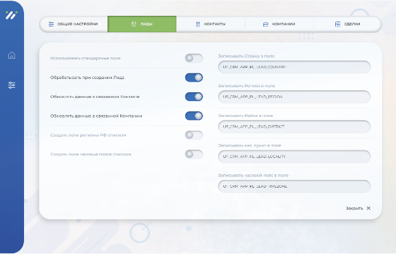Image resolution: width=396 pixels, height=254 pixels.
Task: Select the UF_CRM_APP_FL_LEAD_DISTRICT input field
Action: pyautogui.click(x=294, y=126)
